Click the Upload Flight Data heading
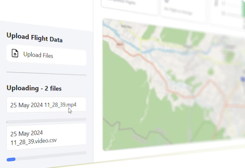 tap(34, 38)
